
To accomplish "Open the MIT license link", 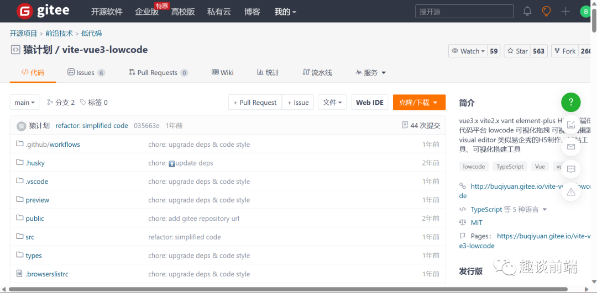I will pos(476,223).
